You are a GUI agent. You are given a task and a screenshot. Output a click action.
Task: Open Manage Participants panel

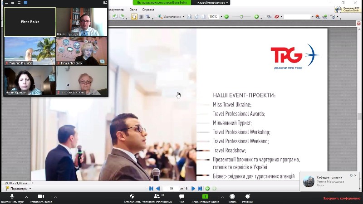(x=157, y=197)
